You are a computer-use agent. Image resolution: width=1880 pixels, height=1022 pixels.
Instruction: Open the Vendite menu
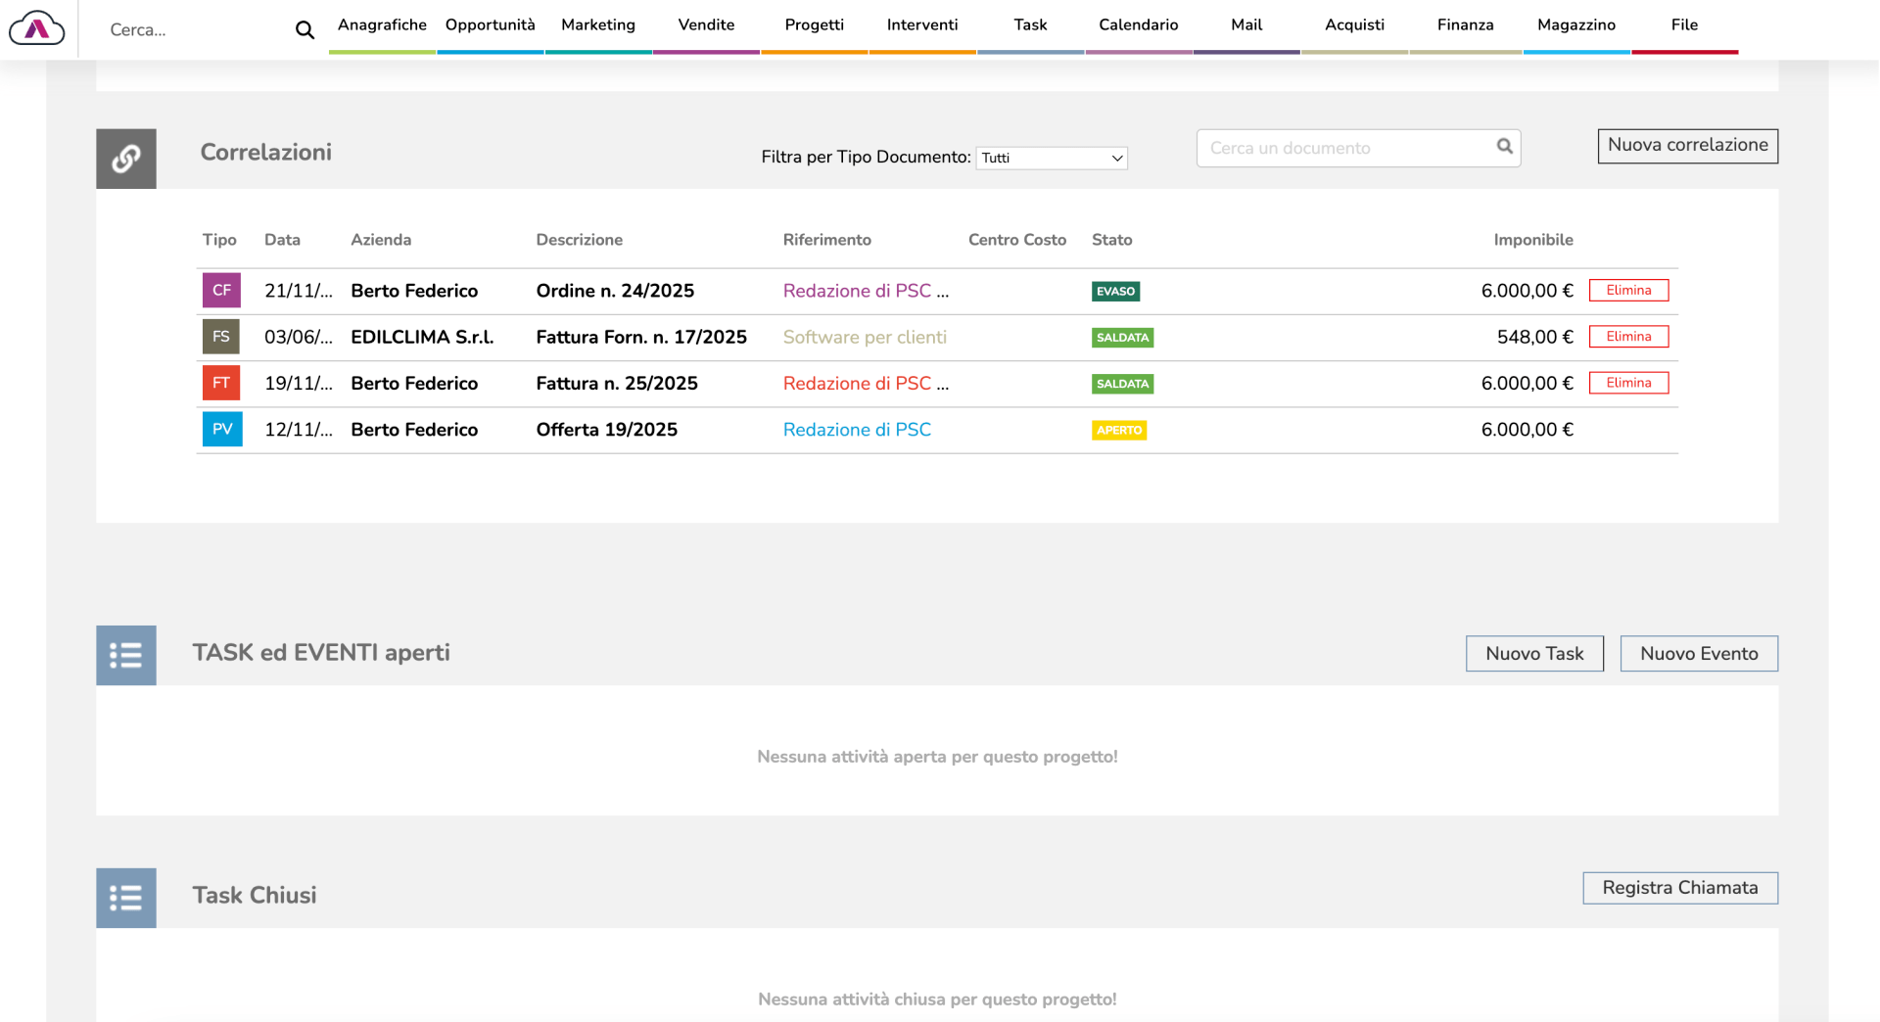pos(706,25)
